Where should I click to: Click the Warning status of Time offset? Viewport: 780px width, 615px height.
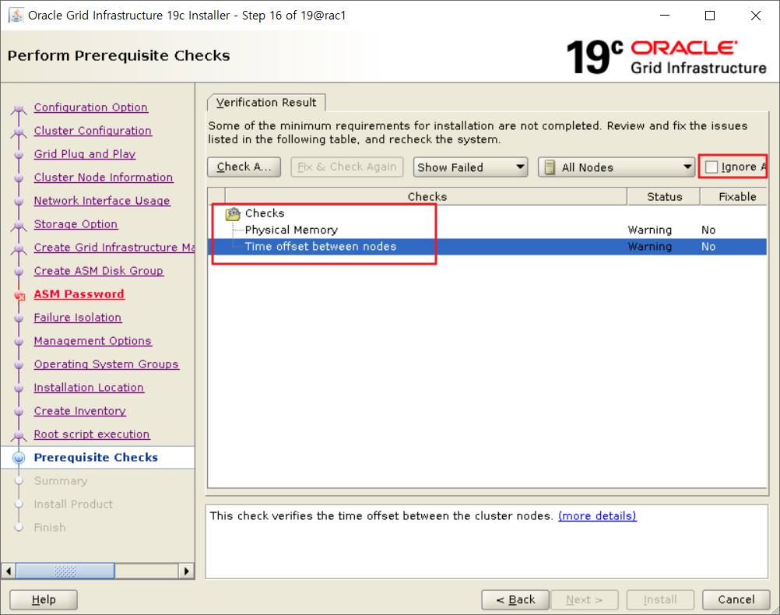click(x=650, y=247)
